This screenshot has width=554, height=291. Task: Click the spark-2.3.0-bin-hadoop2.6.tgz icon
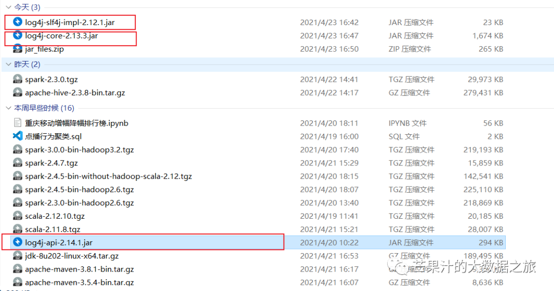coord(17,203)
